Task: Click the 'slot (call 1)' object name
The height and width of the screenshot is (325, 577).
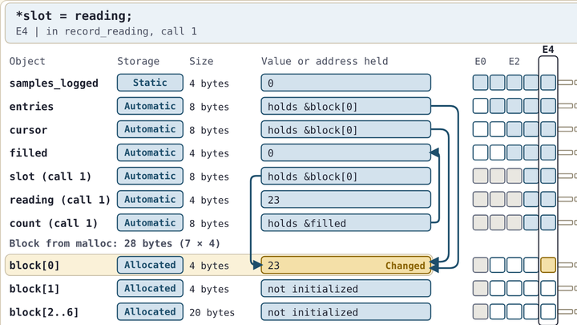Action: (x=50, y=177)
